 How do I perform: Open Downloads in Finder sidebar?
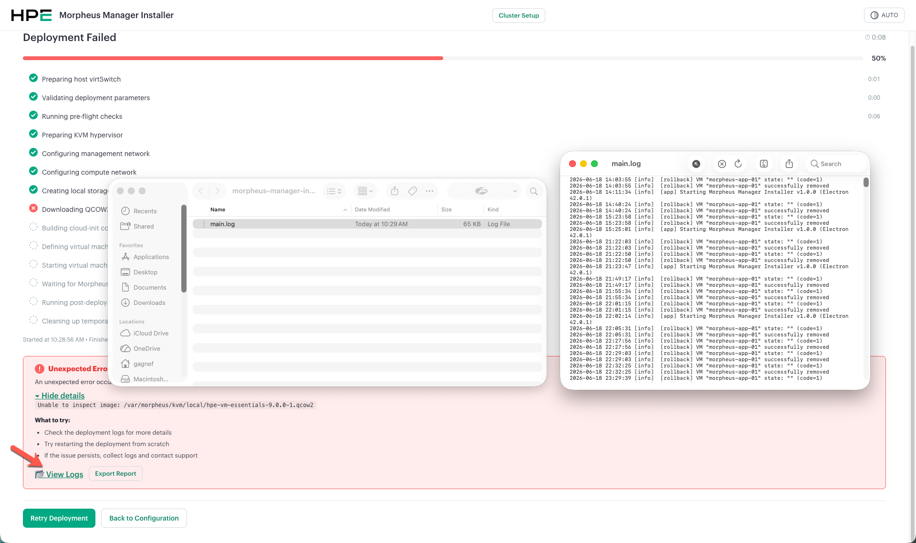[x=149, y=303]
